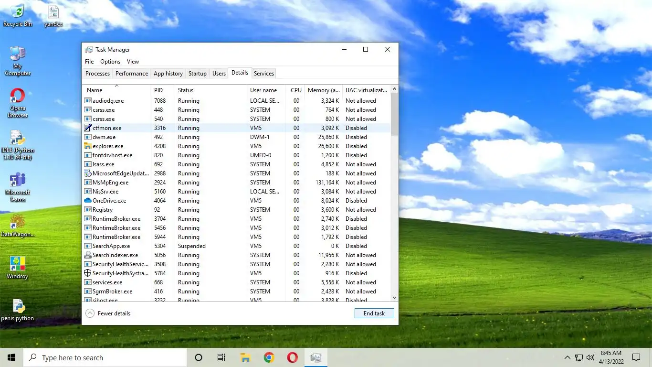652x367 pixels.
Task: Select the SearchApp.exe suspended row
Action: pos(236,246)
